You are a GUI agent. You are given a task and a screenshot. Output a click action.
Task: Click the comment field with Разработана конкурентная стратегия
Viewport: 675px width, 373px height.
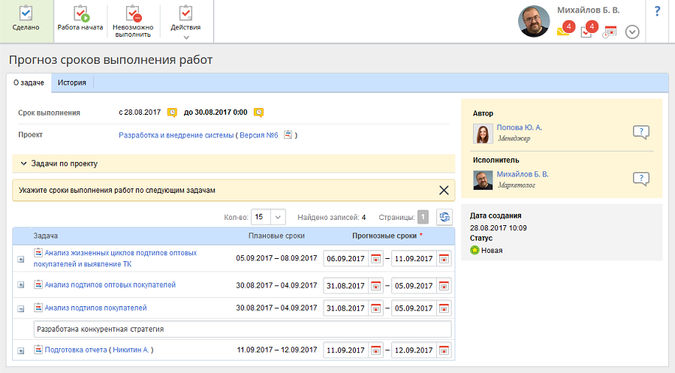click(x=243, y=329)
